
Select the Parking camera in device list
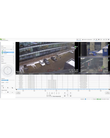(x=8, y=54)
